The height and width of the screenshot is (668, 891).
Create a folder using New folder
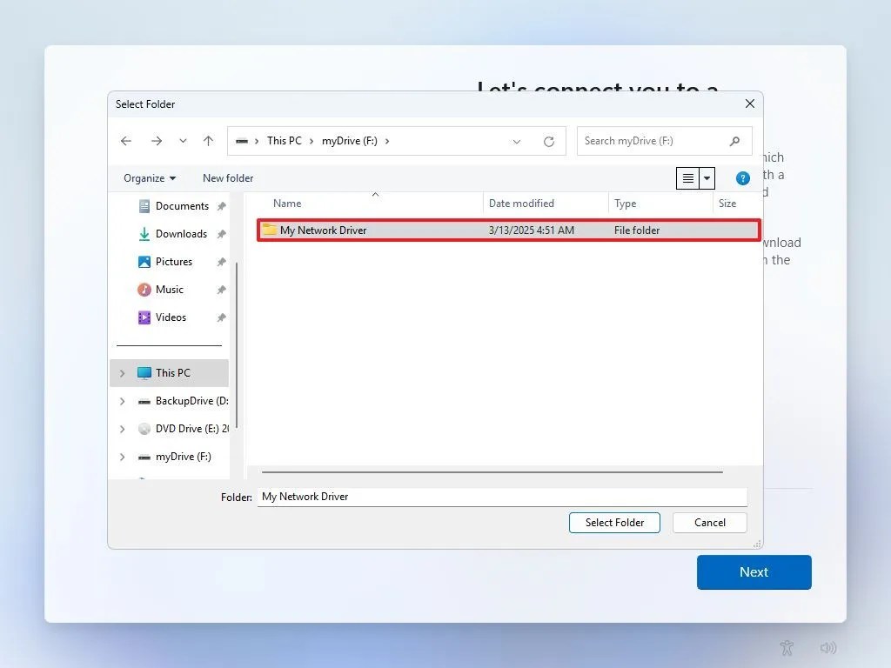point(227,177)
